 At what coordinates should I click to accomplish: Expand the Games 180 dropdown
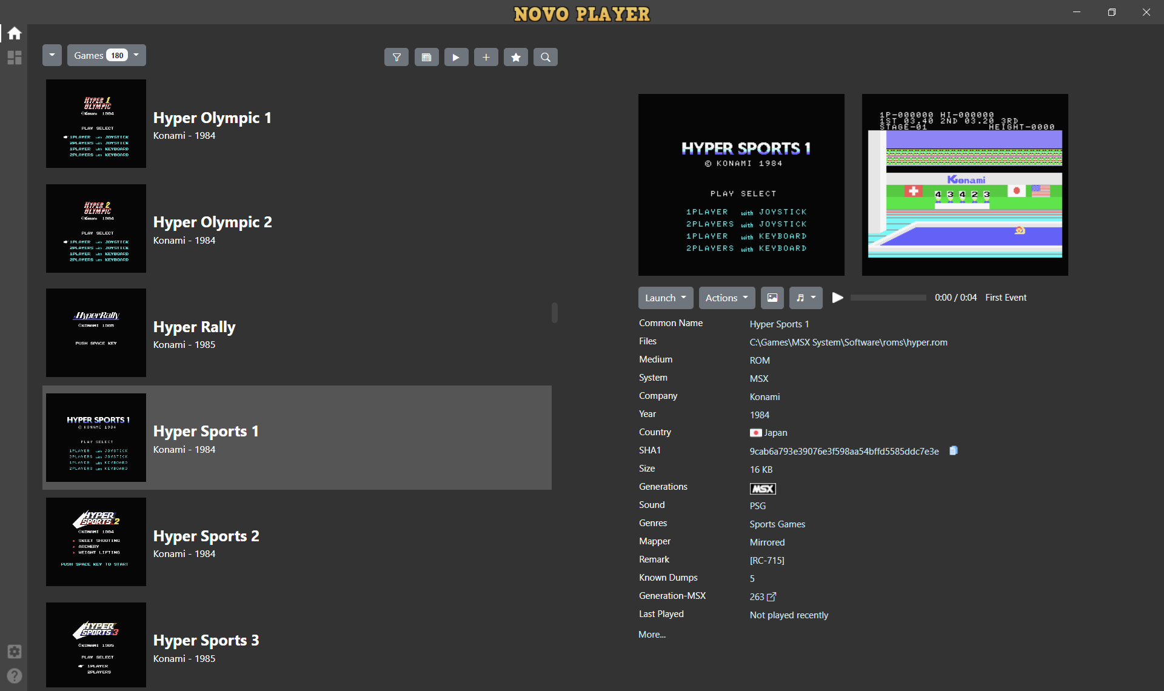click(106, 55)
